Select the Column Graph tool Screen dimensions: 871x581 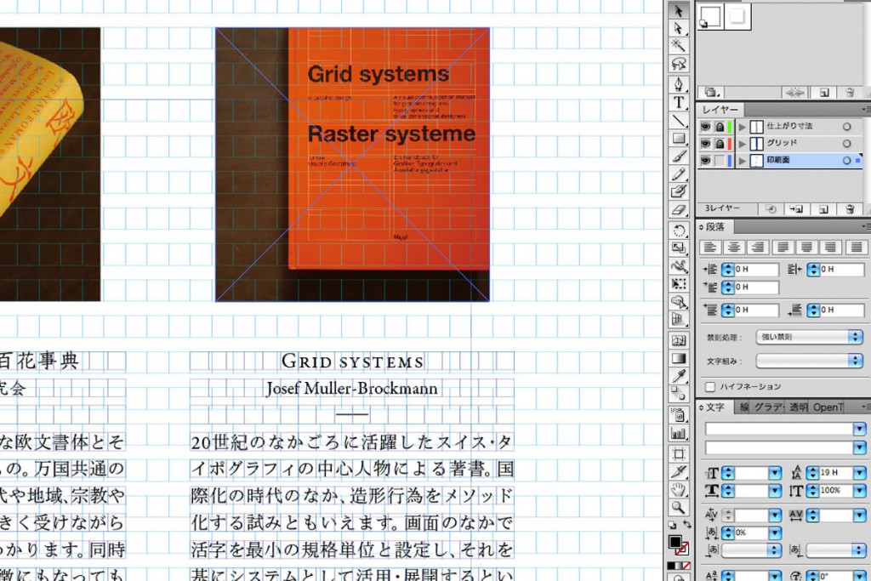(678, 433)
